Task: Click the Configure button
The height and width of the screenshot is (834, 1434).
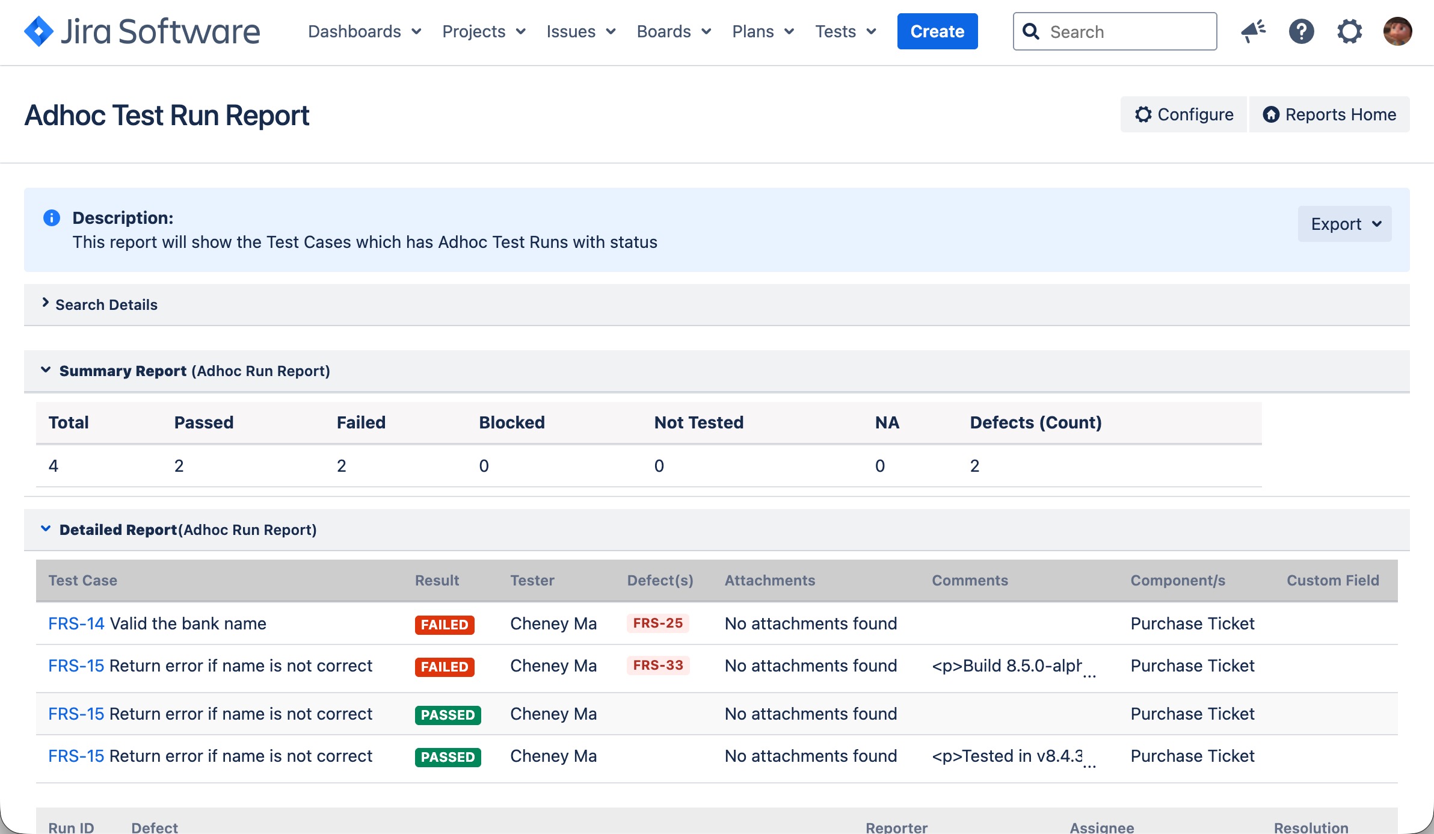Action: 1183,114
